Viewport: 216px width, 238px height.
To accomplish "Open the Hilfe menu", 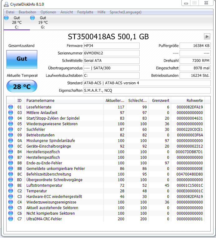I will click(101, 12).
